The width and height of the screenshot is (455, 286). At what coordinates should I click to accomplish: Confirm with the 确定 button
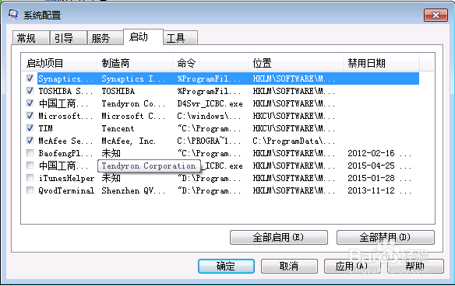coord(226,266)
